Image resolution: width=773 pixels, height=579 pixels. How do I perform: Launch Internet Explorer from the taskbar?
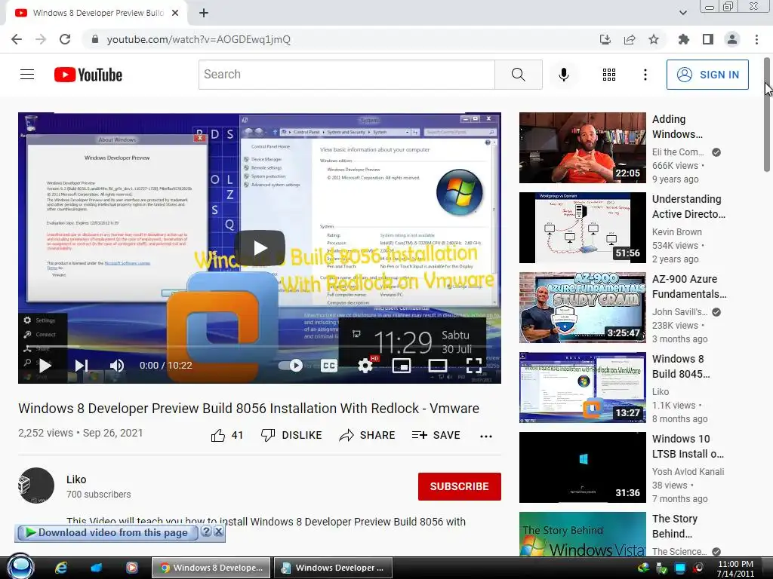(x=61, y=568)
